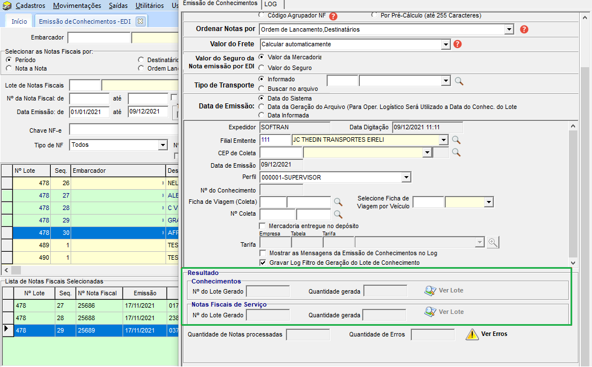Select the nota fiscal 25686 row
The image size is (592, 367).
[90, 305]
